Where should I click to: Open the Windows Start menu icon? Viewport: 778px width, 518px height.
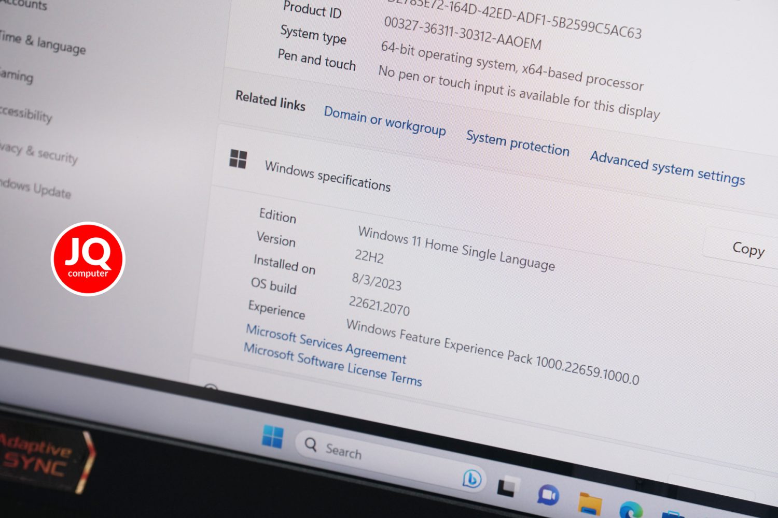[x=273, y=437]
